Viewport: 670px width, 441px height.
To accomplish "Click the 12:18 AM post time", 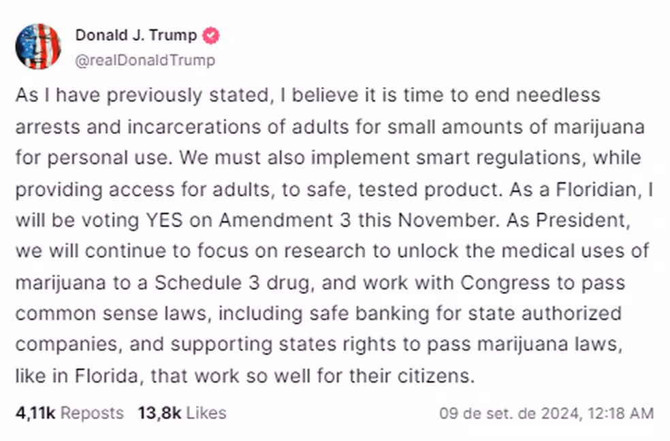I will tap(622, 413).
